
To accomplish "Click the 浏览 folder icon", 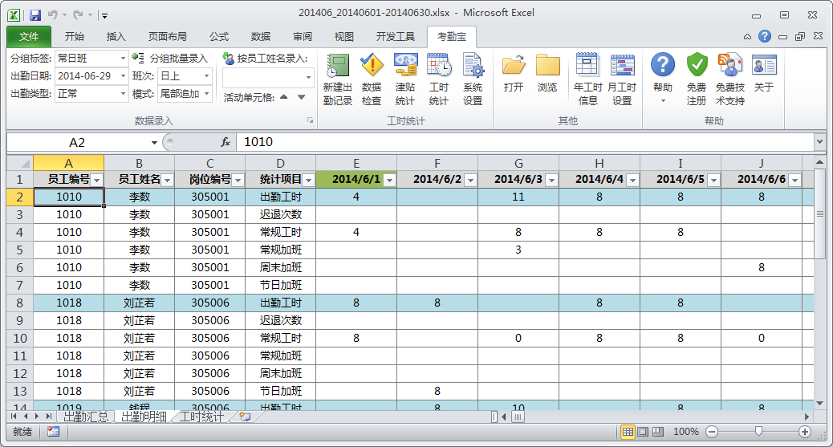I will pyautogui.click(x=547, y=73).
